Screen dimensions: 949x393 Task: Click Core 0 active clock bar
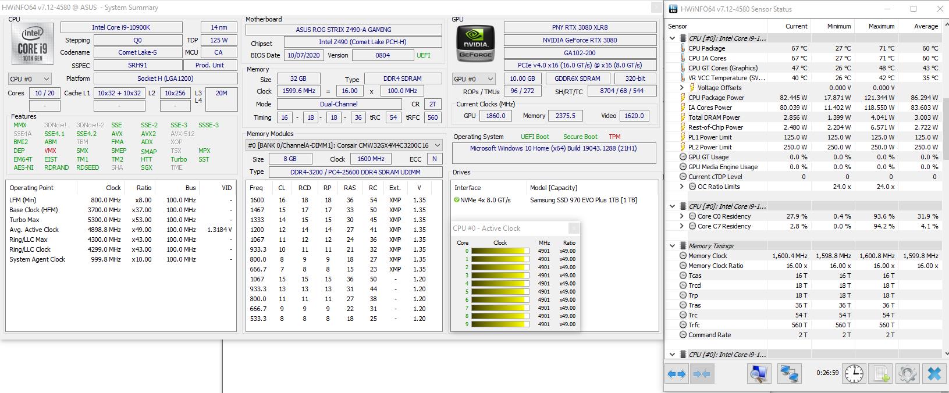point(500,251)
